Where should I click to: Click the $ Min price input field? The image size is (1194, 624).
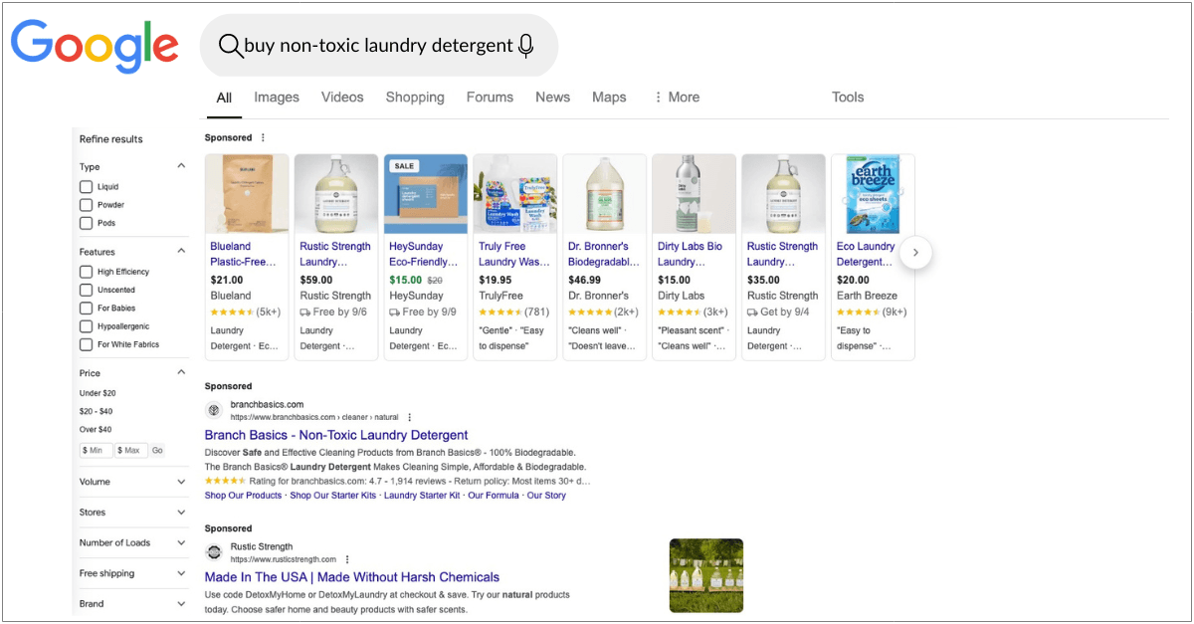click(x=96, y=451)
